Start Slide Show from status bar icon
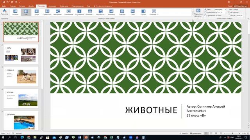 [x=221, y=133]
